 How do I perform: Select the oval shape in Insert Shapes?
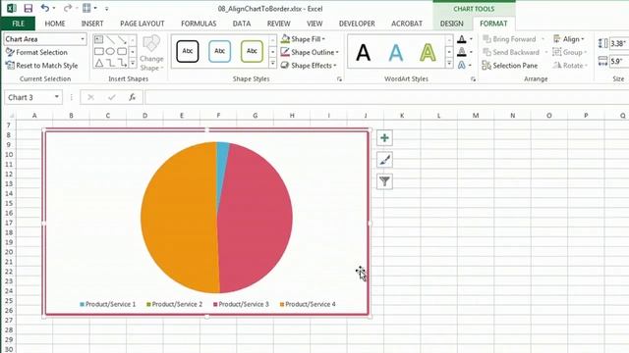pos(110,51)
